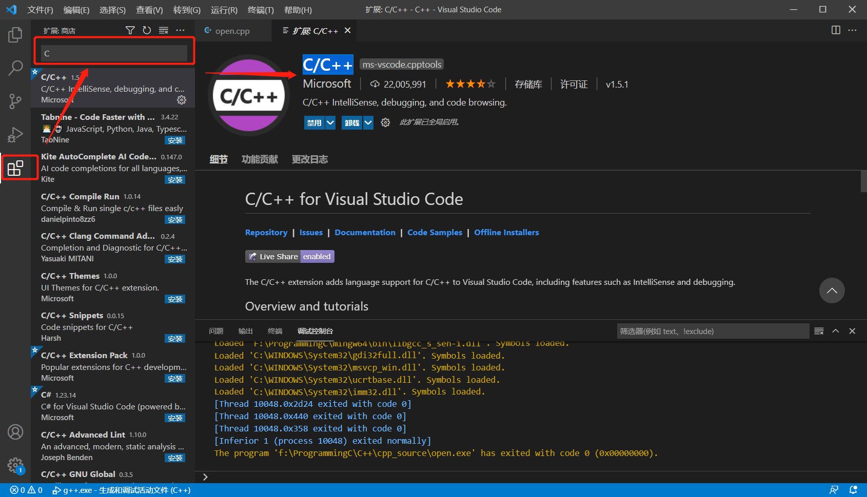
Task: Click the scroll-to-top round arrow button
Action: 832,291
